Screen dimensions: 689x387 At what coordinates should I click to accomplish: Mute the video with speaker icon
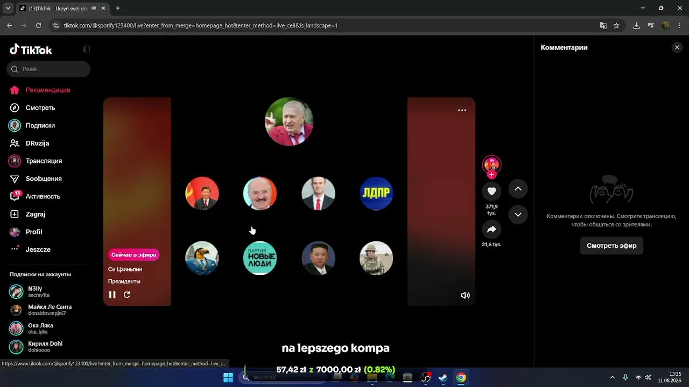click(465, 295)
